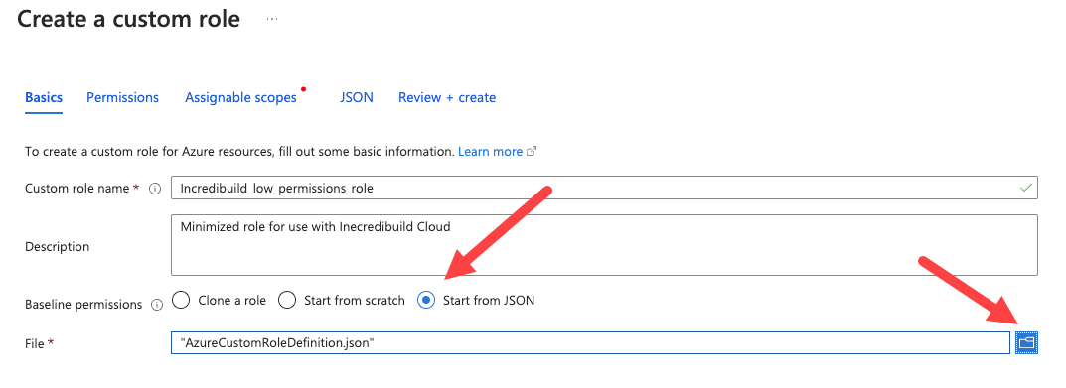Click the Description label

pyautogui.click(x=57, y=247)
